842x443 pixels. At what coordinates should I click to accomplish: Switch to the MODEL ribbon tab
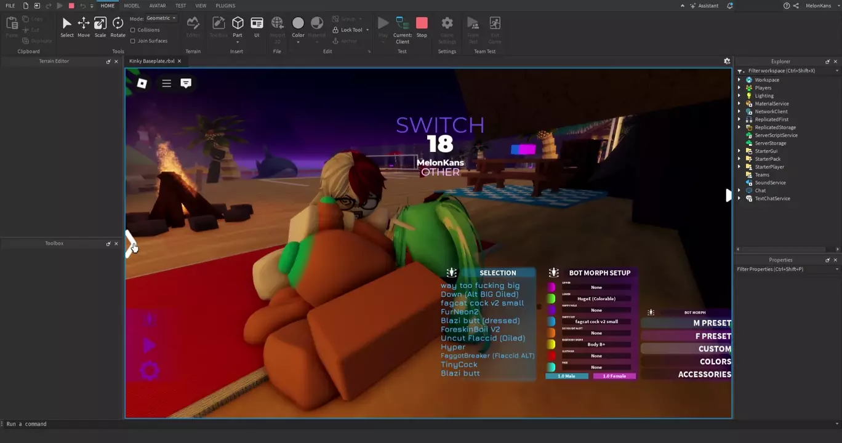coord(132,6)
